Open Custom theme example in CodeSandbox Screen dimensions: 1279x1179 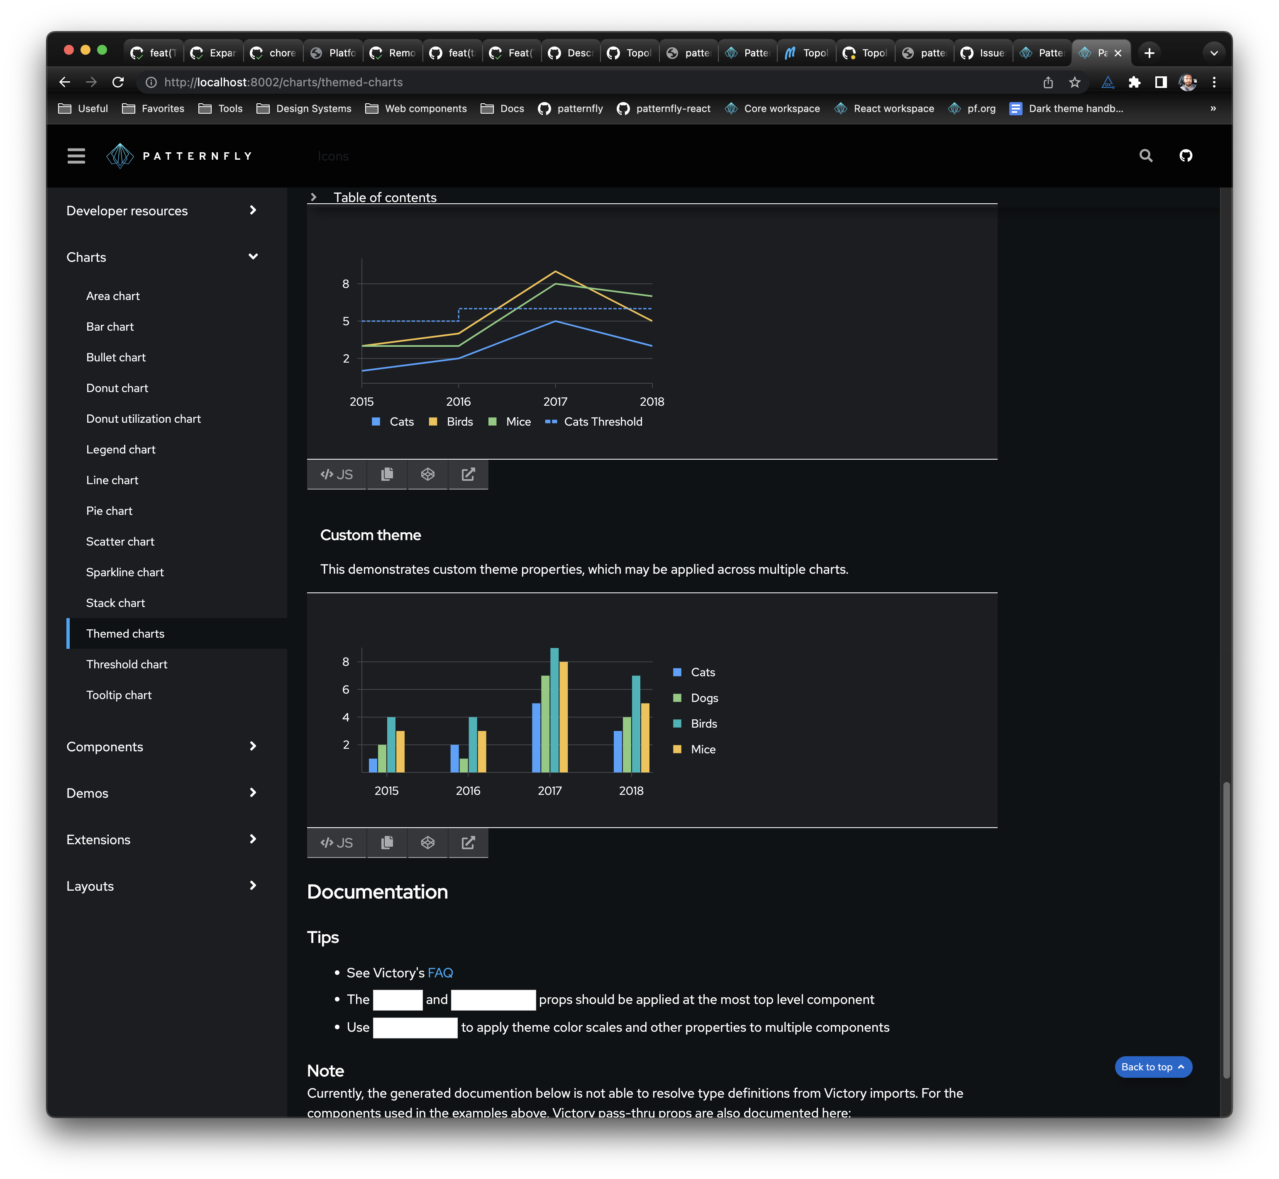click(427, 843)
